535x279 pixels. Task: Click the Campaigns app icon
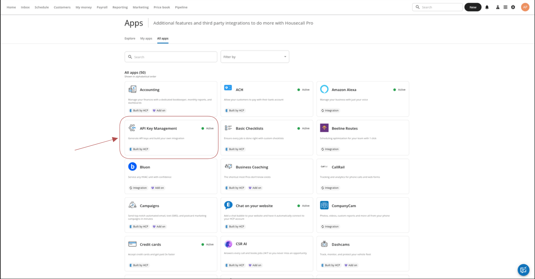(x=133, y=205)
